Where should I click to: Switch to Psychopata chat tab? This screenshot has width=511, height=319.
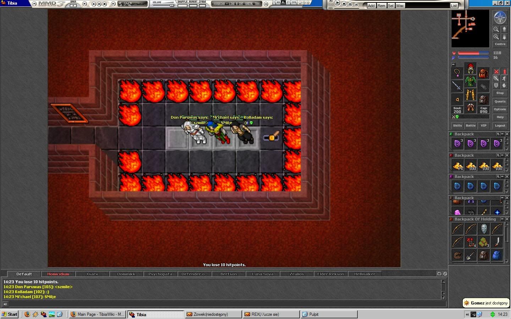point(160,274)
